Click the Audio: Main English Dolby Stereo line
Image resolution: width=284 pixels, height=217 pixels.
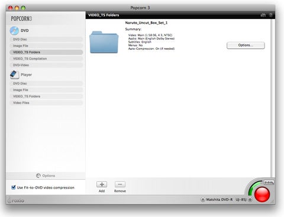click(x=151, y=39)
